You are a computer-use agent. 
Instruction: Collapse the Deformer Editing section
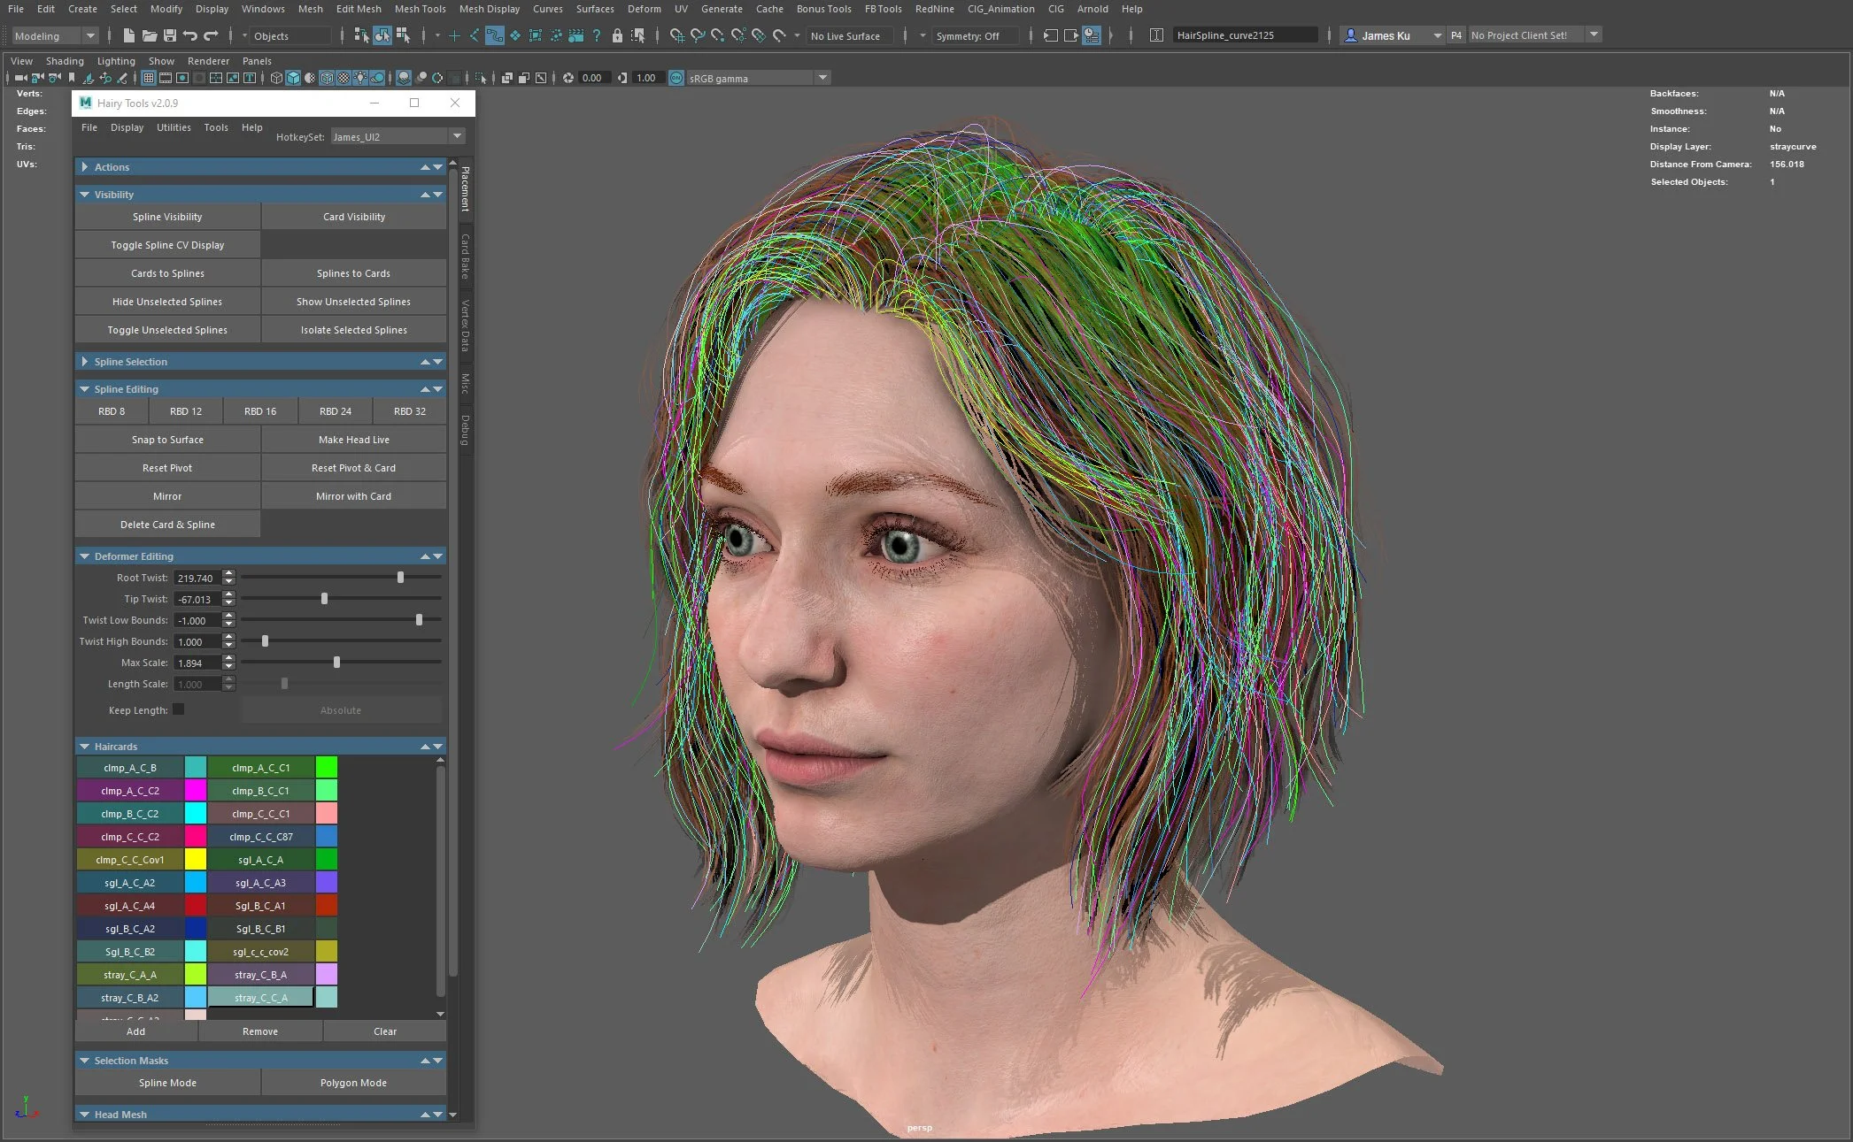pos(84,556)
